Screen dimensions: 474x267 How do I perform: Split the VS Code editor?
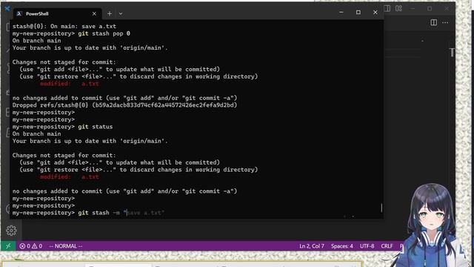(x=434, y=22)
